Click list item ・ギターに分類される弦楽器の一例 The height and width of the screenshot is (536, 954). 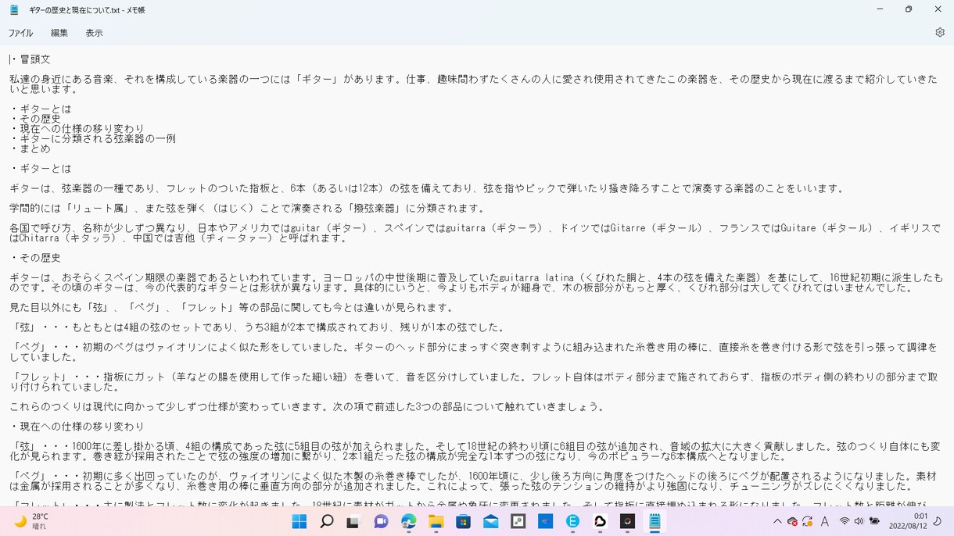pos(93,139)
